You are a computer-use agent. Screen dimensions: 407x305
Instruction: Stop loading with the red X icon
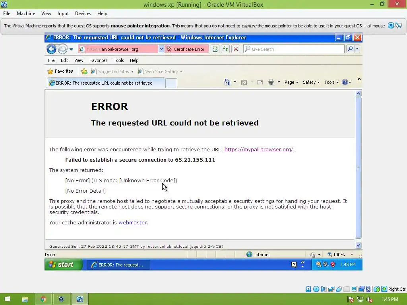click(235, 49)
